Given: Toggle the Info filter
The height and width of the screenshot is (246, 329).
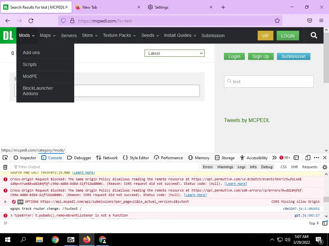Looking at the screenshot, I should pos(253,167).
